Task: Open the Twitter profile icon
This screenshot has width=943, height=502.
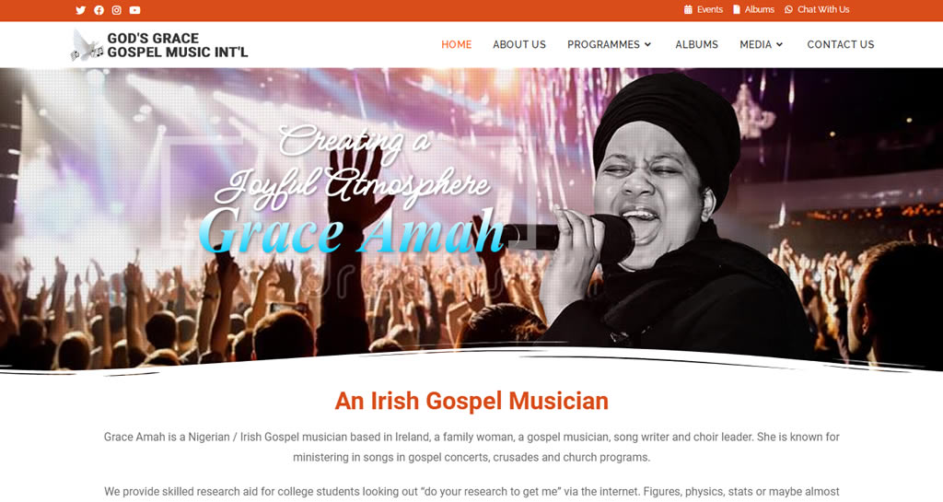Action: [81, 10]
